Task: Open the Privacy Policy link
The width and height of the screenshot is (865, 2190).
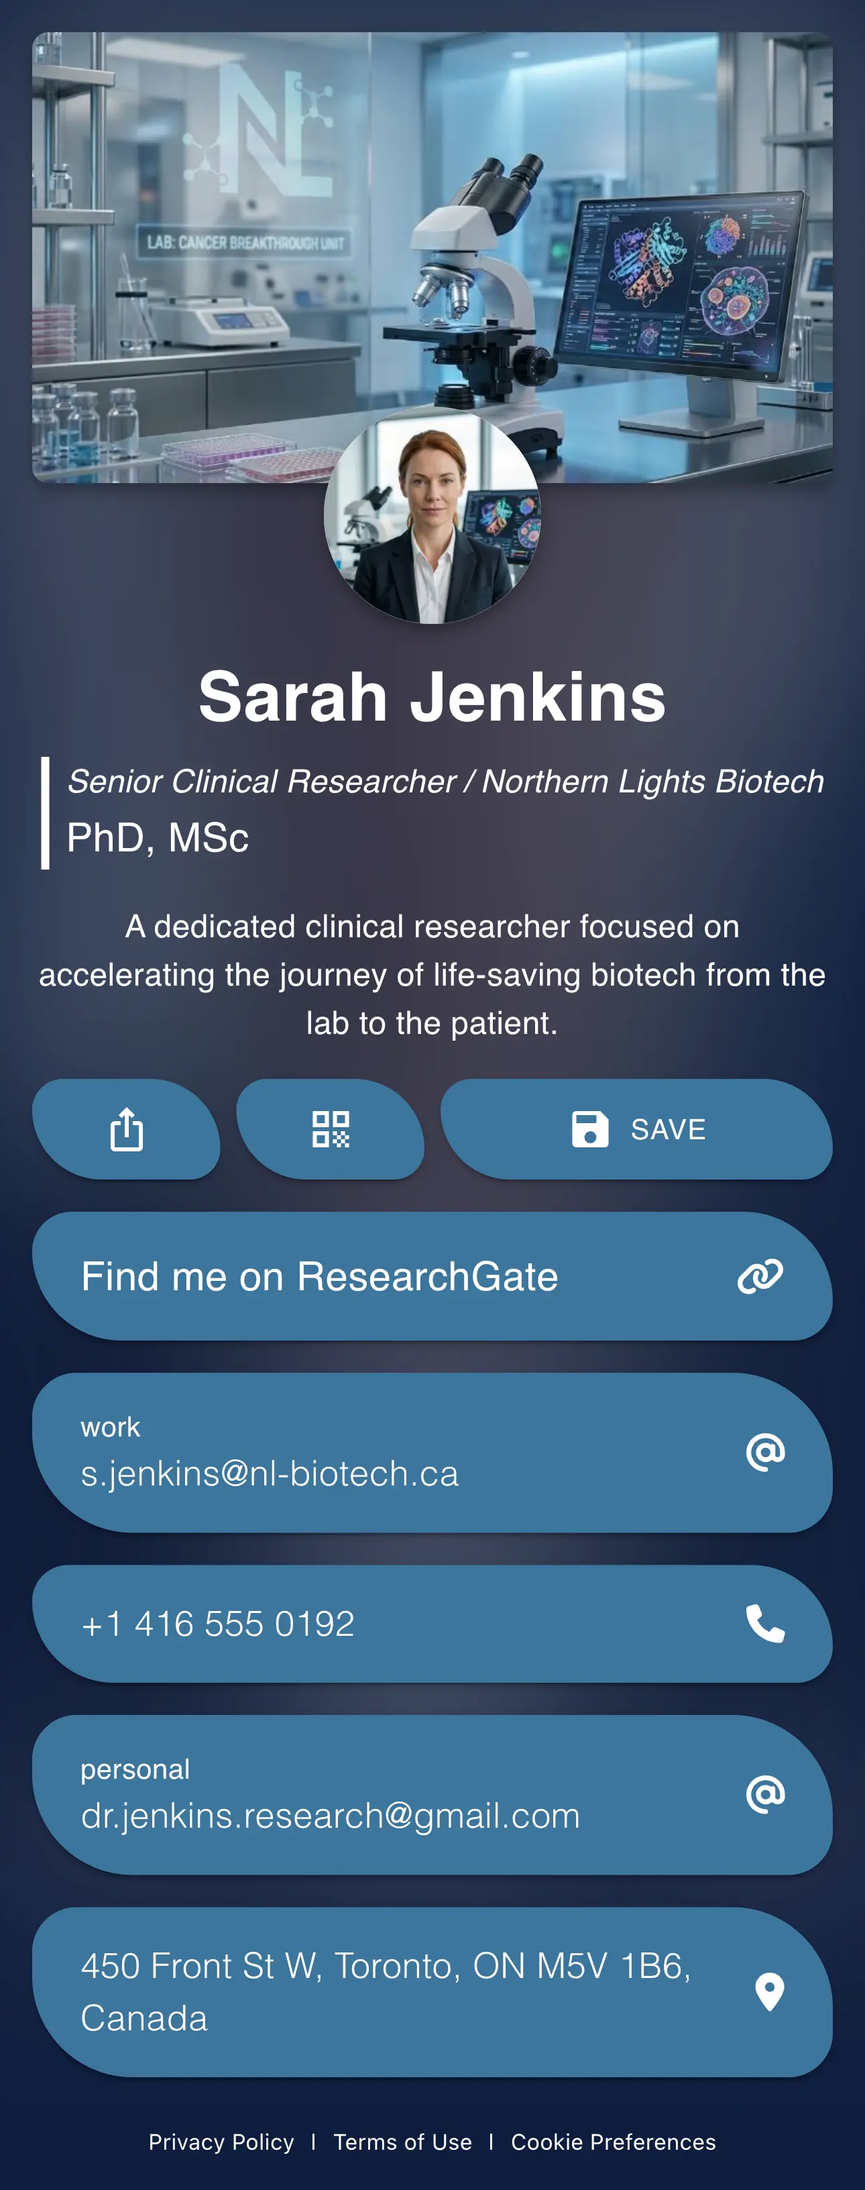Action: point(221,2142)
